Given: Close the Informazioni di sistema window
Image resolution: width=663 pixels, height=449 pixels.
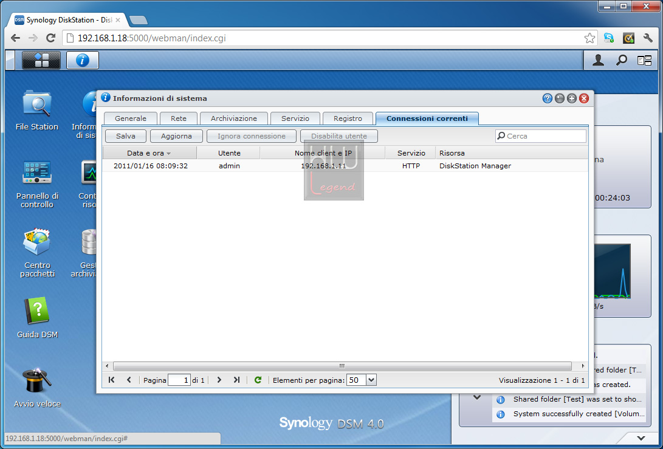Looking at the screenshot, I should (x=584, y=98).
